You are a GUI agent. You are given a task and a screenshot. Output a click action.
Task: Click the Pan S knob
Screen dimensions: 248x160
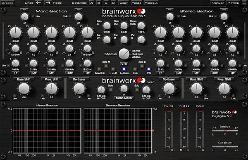[141, 40]
